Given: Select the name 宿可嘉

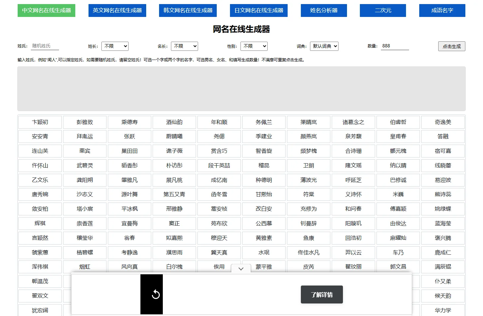Looking at the screenshot, I should point(443,151).
